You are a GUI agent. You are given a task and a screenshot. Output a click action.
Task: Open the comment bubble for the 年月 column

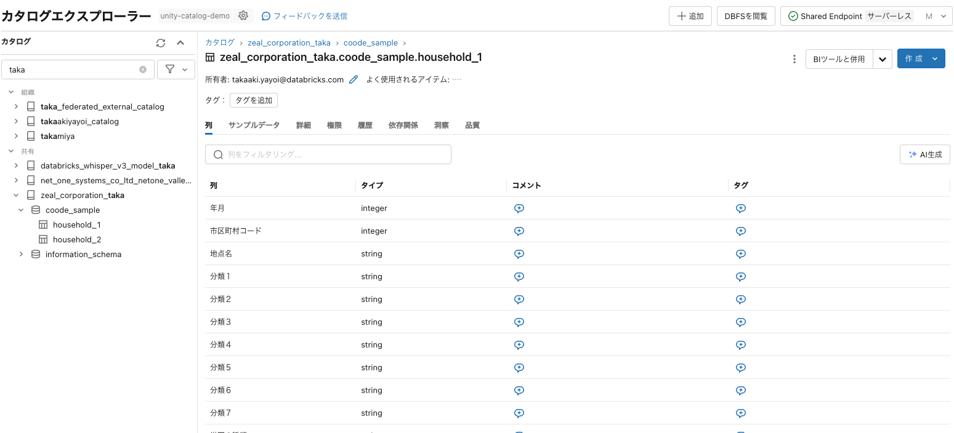click(519, 208)
